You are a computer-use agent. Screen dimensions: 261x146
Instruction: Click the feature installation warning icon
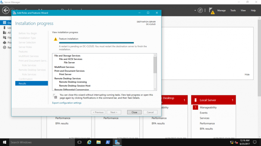pos(55,39)
